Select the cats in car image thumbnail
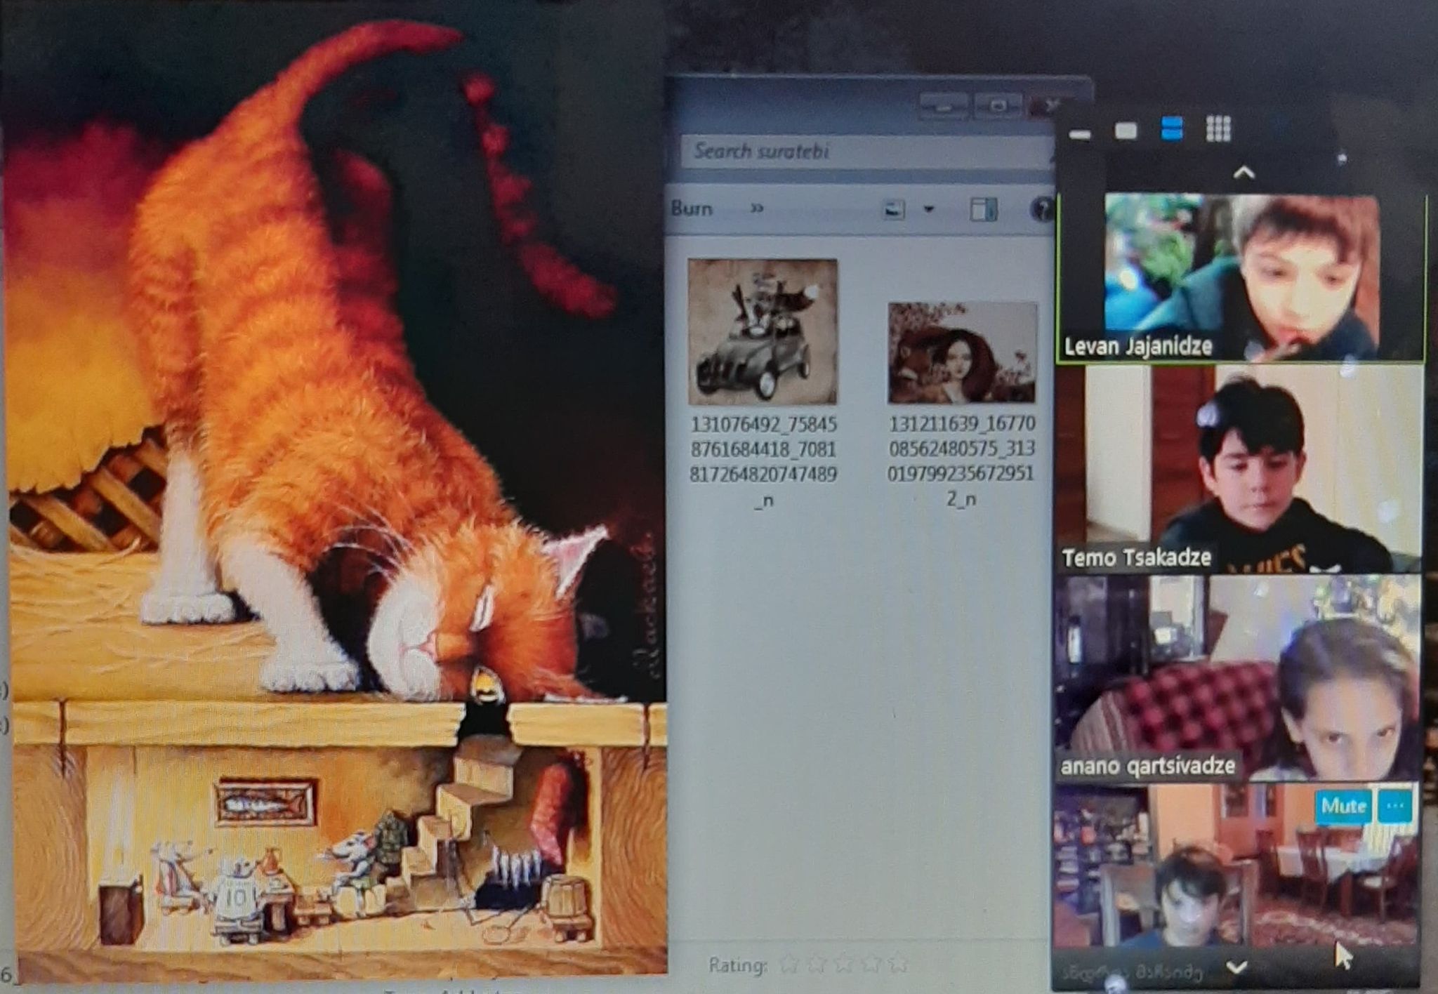 763,331
